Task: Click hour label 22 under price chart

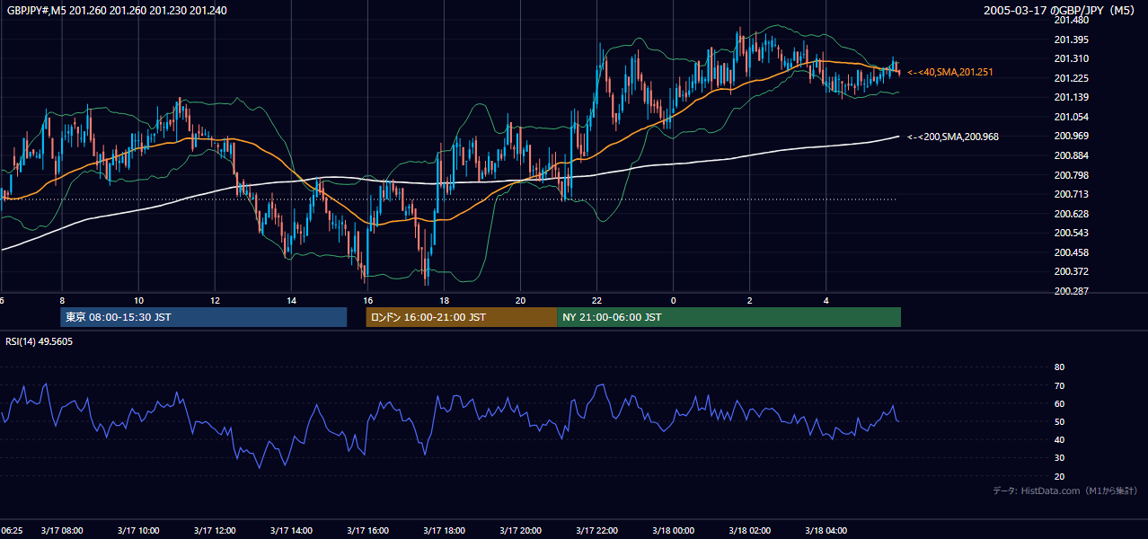Action: click(x=596, y=300)
